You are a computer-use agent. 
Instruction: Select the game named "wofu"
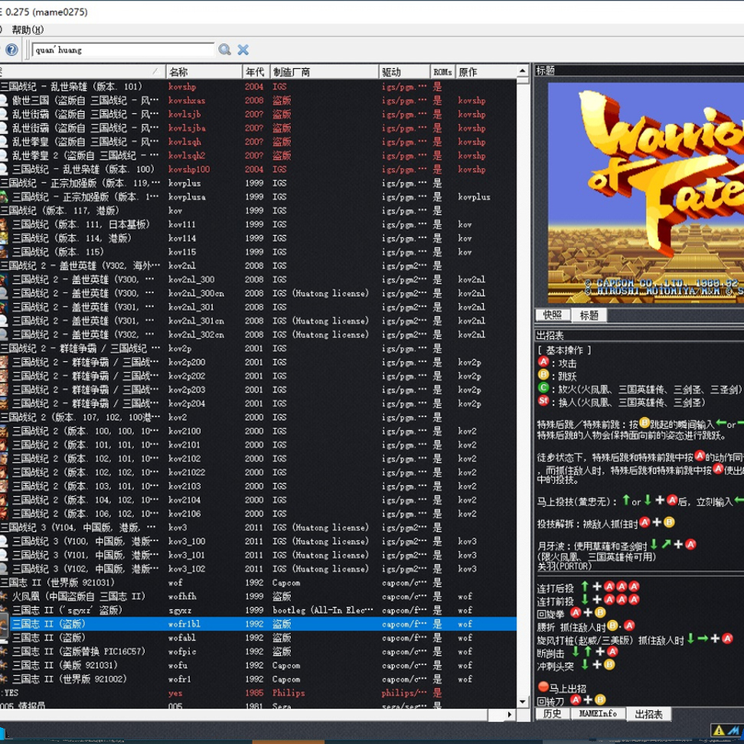178,665
